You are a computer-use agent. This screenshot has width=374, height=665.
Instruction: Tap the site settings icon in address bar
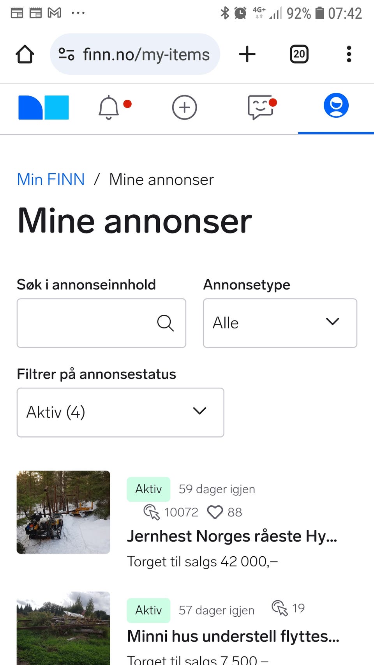pyautogui.click(x=67, y=54)
